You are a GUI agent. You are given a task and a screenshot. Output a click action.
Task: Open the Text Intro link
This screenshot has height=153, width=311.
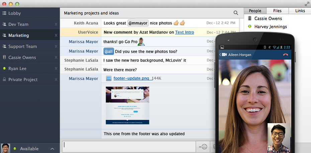(184, 32)
